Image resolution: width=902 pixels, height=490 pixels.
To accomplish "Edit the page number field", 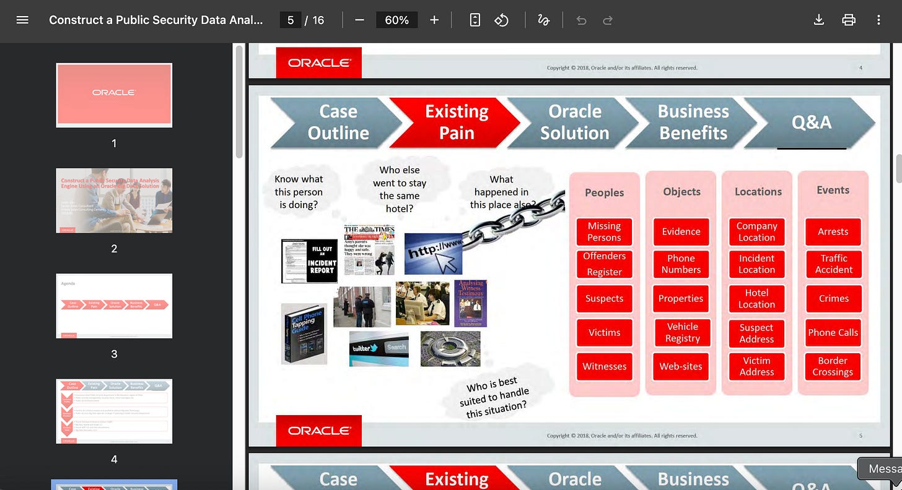I will 290,20.
